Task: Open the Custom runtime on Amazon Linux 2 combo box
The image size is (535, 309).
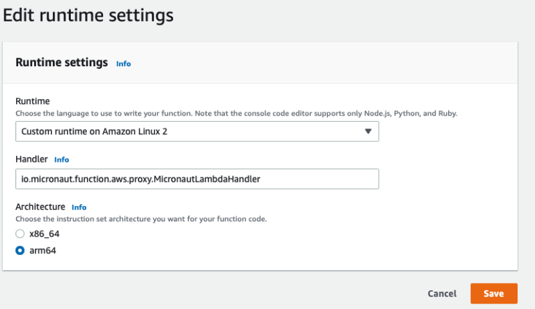Action: tap(197, 131)
